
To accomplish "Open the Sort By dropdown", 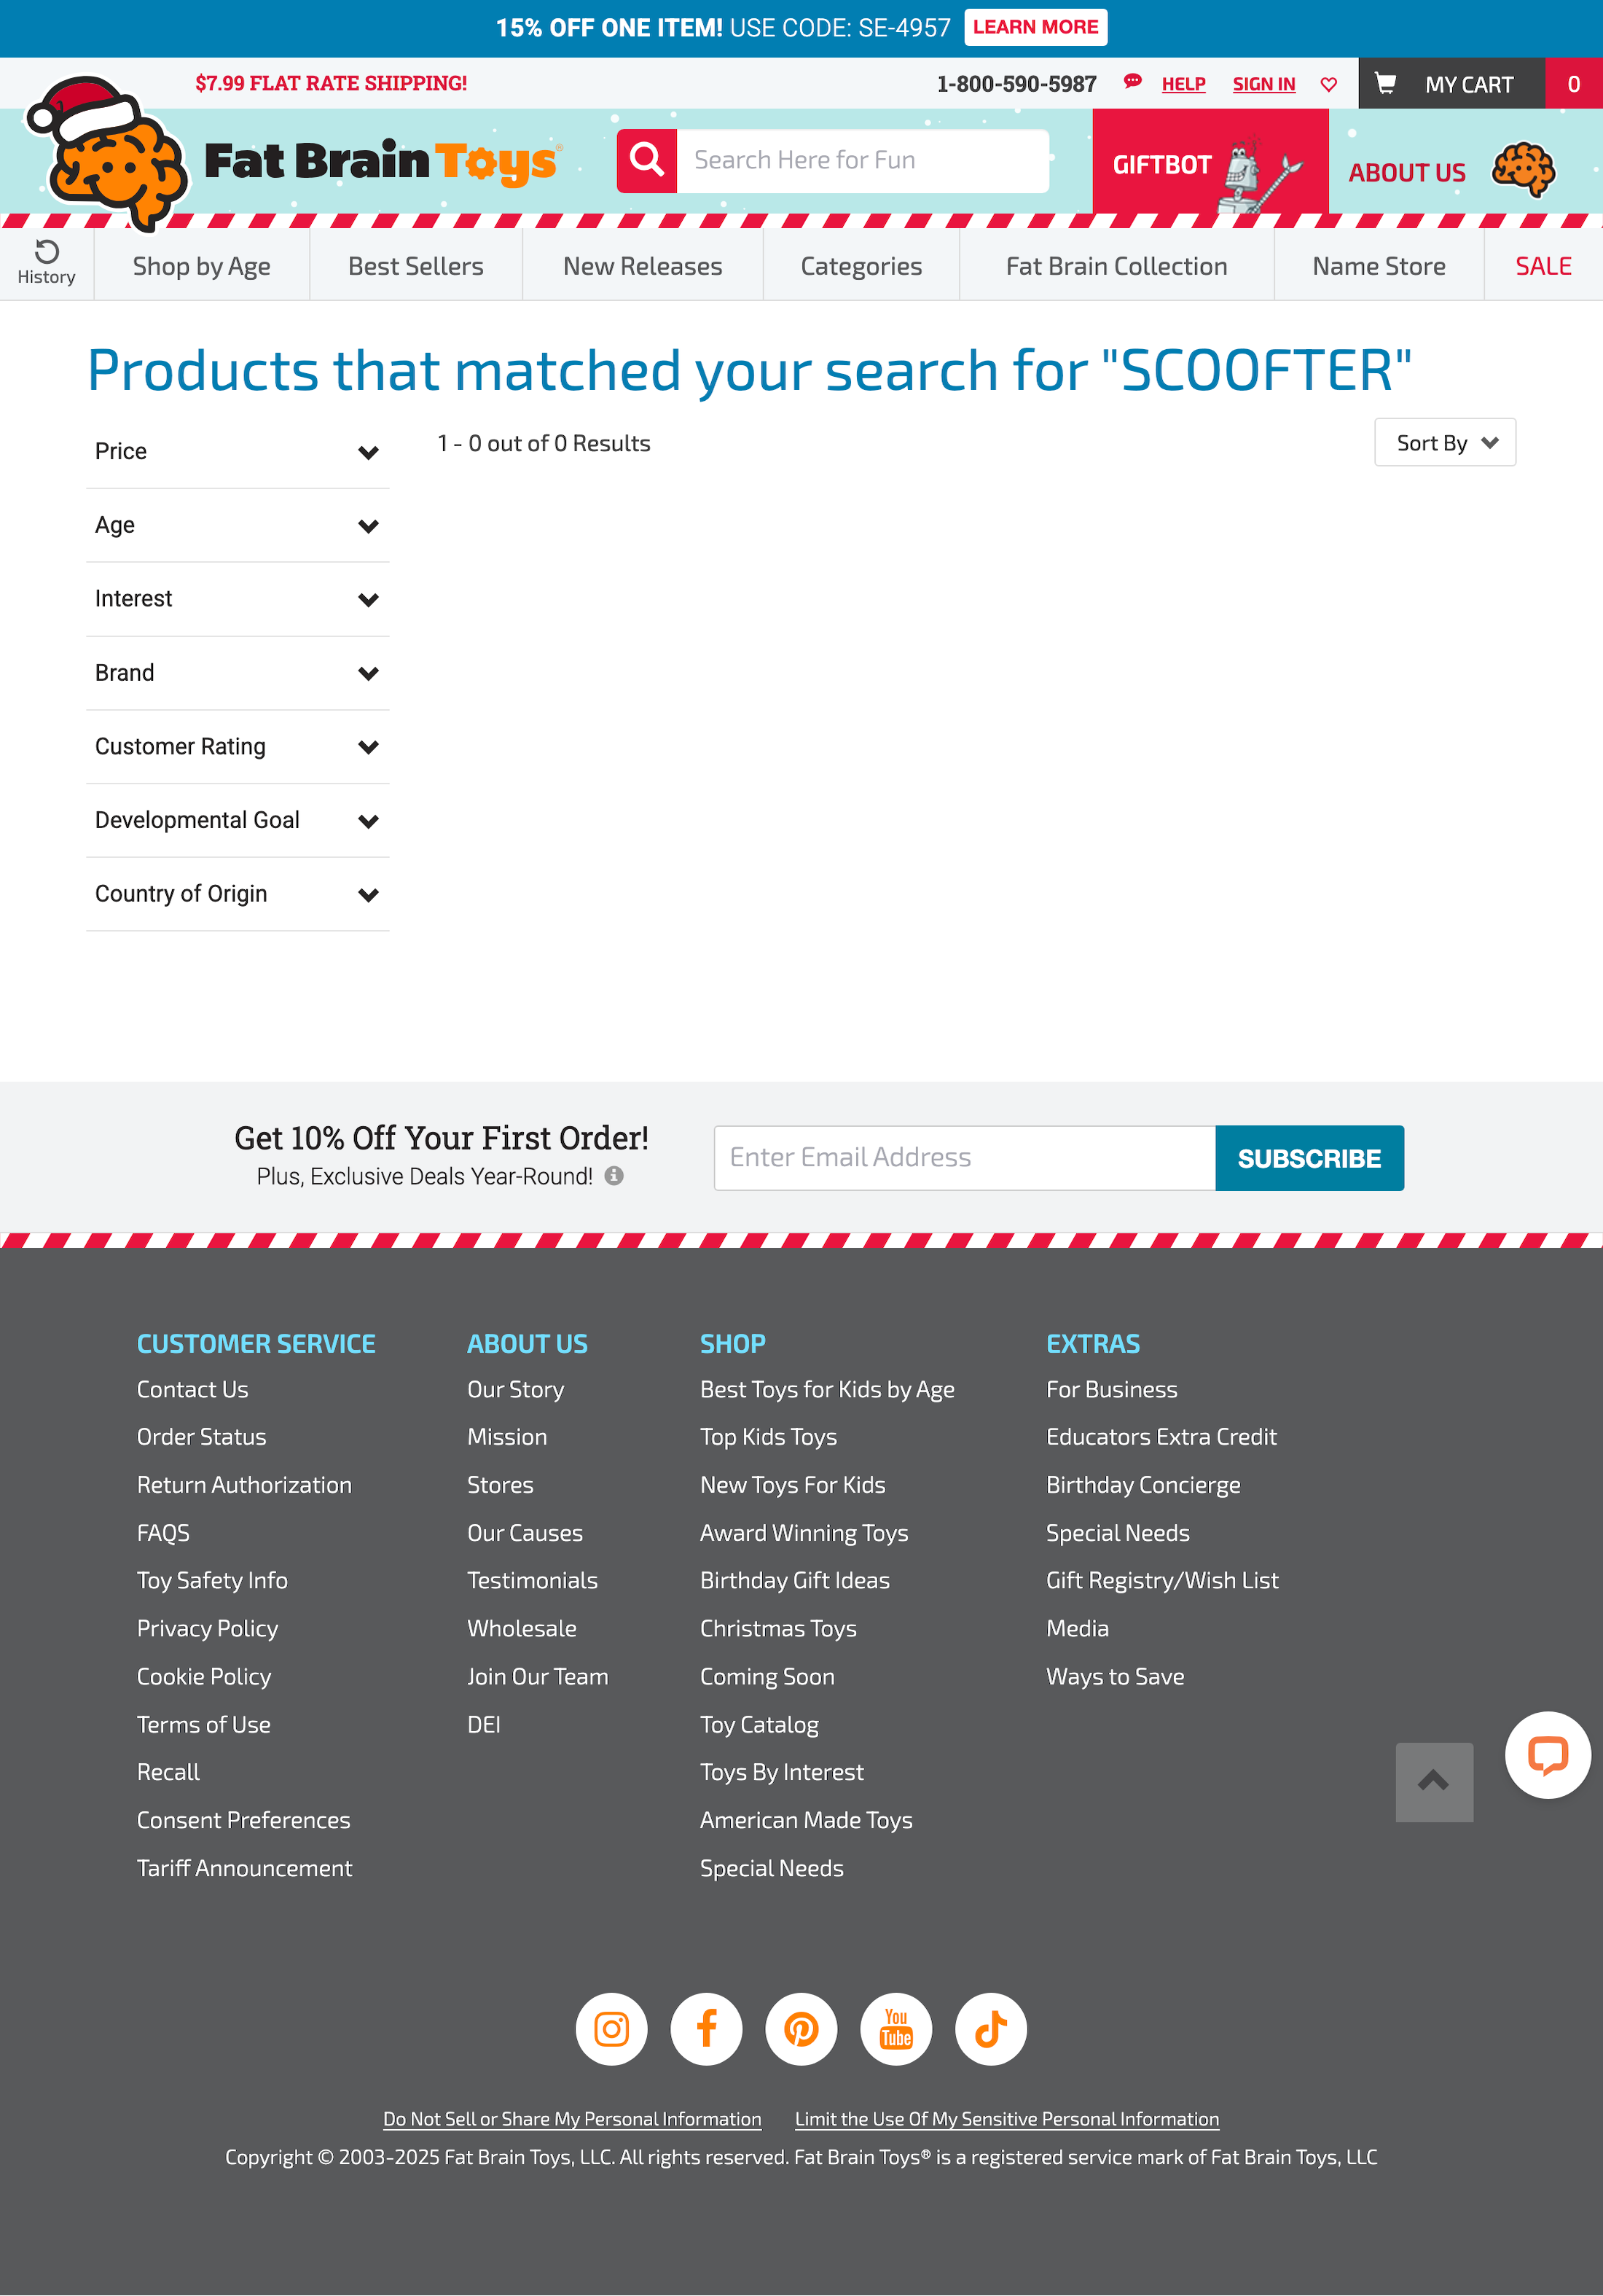I will pos(1444,443).
